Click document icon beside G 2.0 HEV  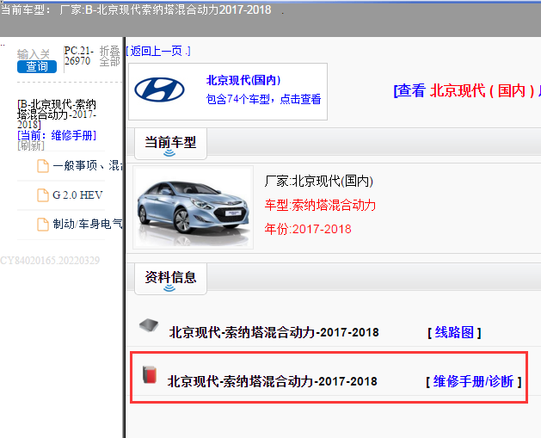43,195
